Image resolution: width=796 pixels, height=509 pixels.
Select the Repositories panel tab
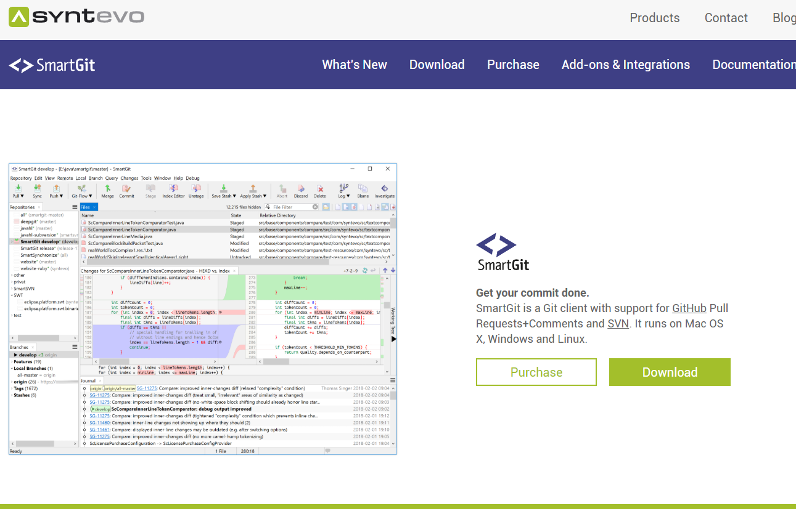25,207
